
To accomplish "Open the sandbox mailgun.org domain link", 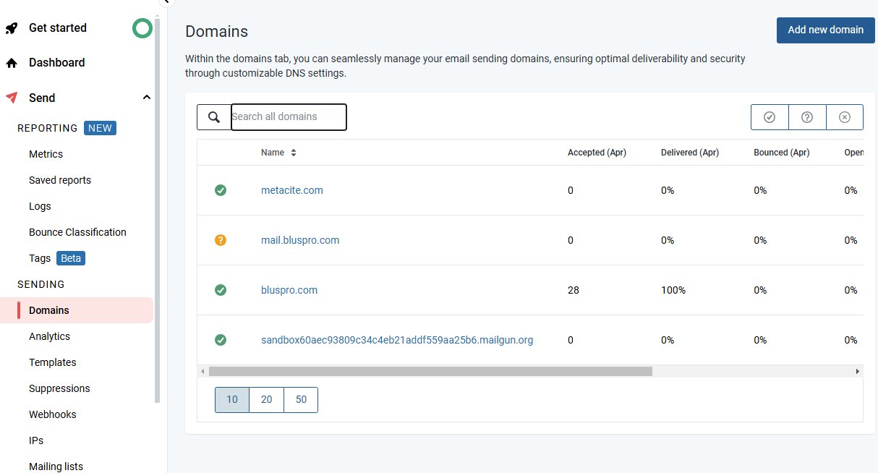I will coord(397,340).
